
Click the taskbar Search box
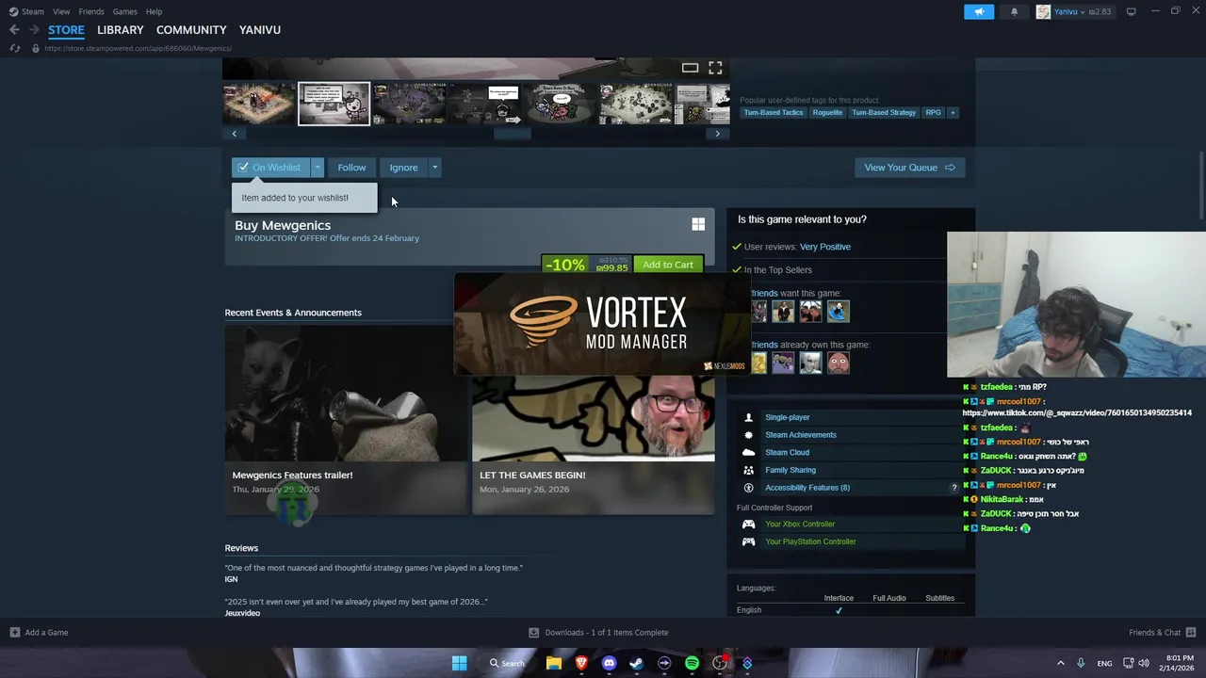pyautogui.click(x=507, y=663)
